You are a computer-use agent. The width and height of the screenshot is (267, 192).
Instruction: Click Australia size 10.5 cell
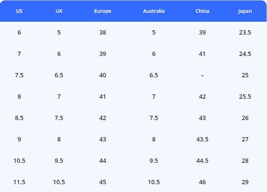point(154,182)
